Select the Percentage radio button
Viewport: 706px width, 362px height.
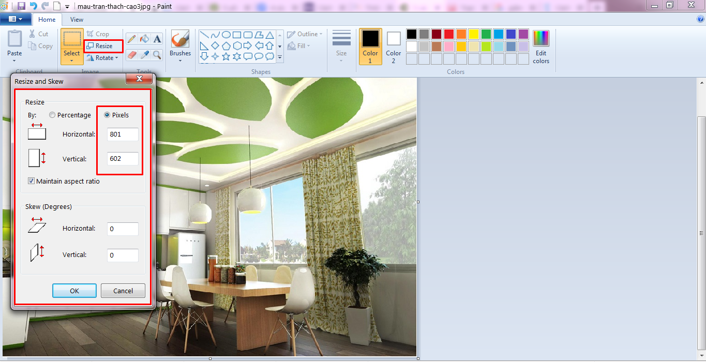click(x=52, y=115)
